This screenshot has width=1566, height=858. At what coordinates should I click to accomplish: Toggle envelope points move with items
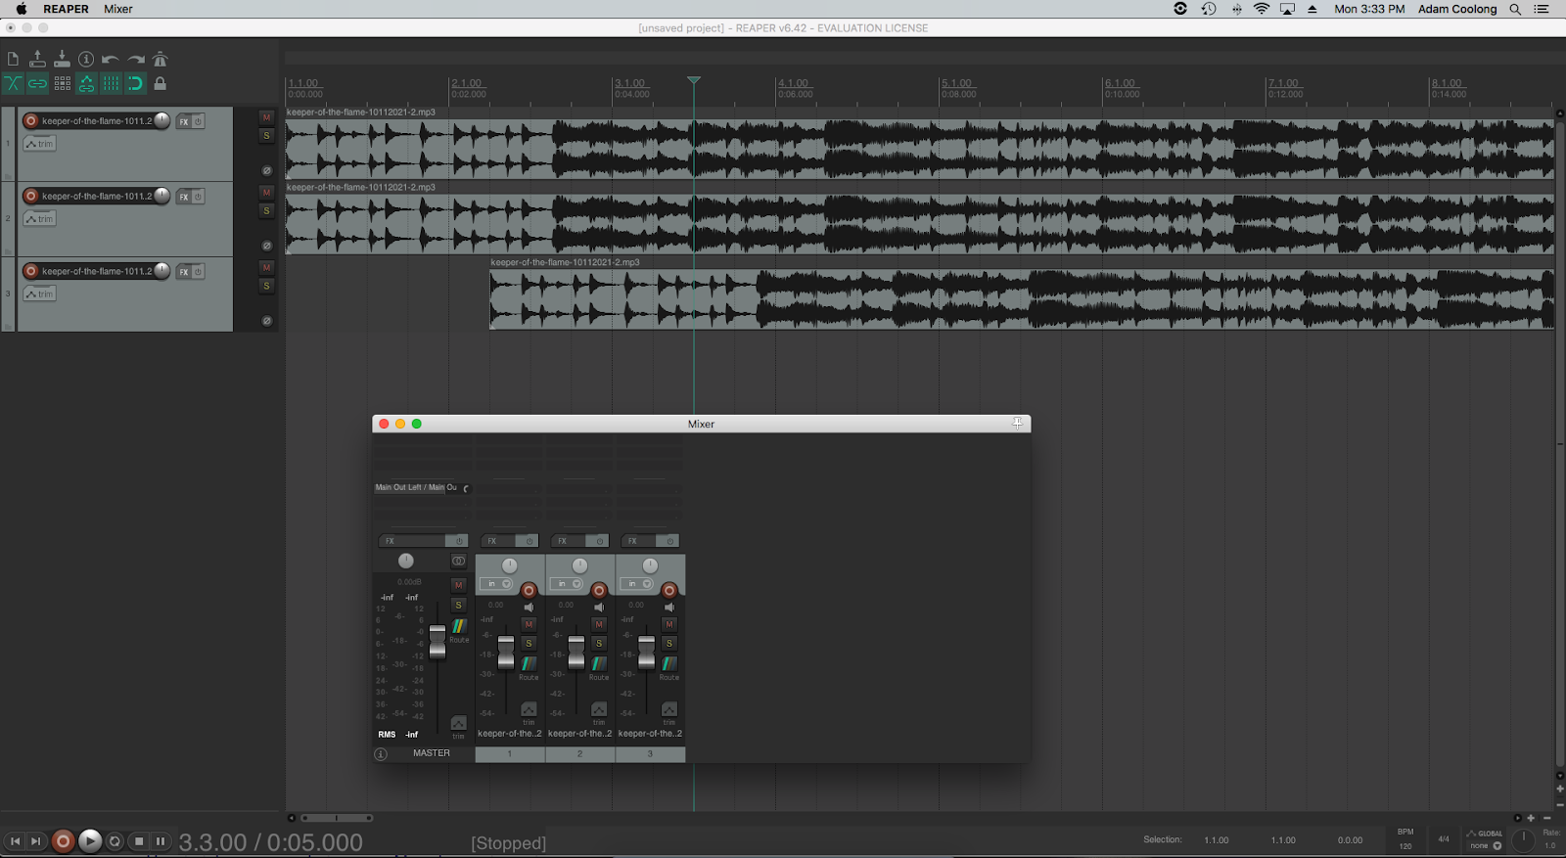point(86,83)
